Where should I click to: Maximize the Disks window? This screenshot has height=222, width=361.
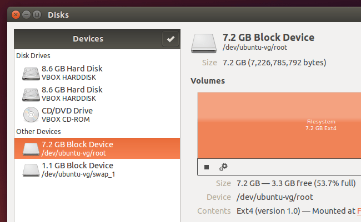[x=37, y=14]
